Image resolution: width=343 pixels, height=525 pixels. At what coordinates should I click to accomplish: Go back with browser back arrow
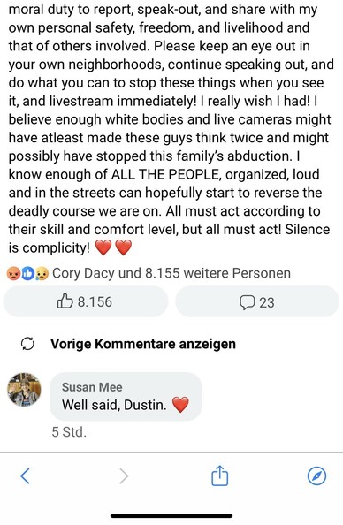point(25,476)
